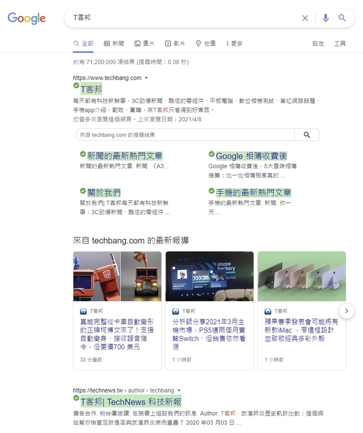Click T客邦 source icon on PS5 card
Screen dimensions: 363x433
(x=176, y=311)
